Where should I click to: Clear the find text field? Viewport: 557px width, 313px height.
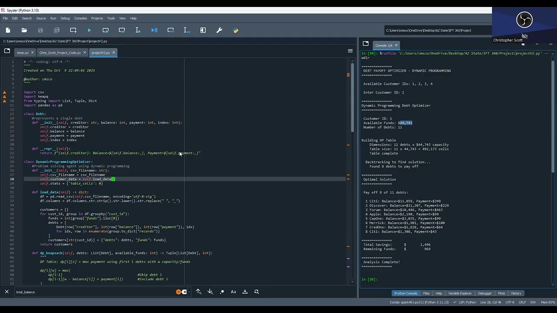click(184, 292)
